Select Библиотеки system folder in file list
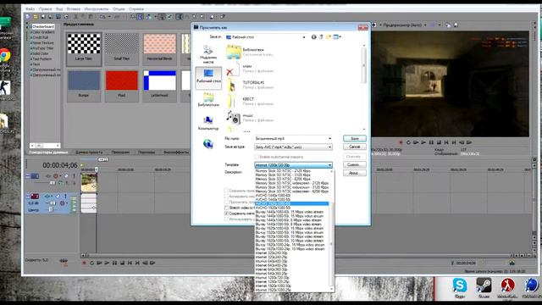This screenshot has height=305, width=542. (251, 52)
